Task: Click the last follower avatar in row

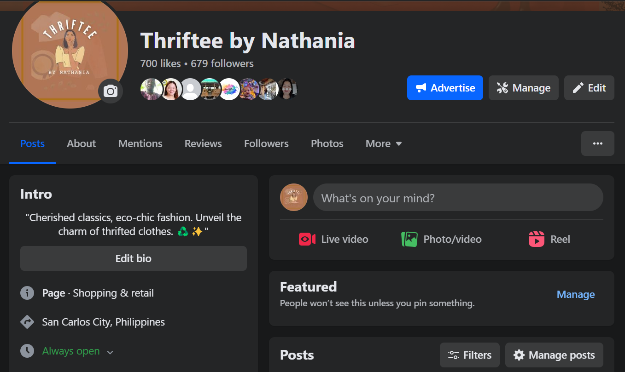Action: 287,89
